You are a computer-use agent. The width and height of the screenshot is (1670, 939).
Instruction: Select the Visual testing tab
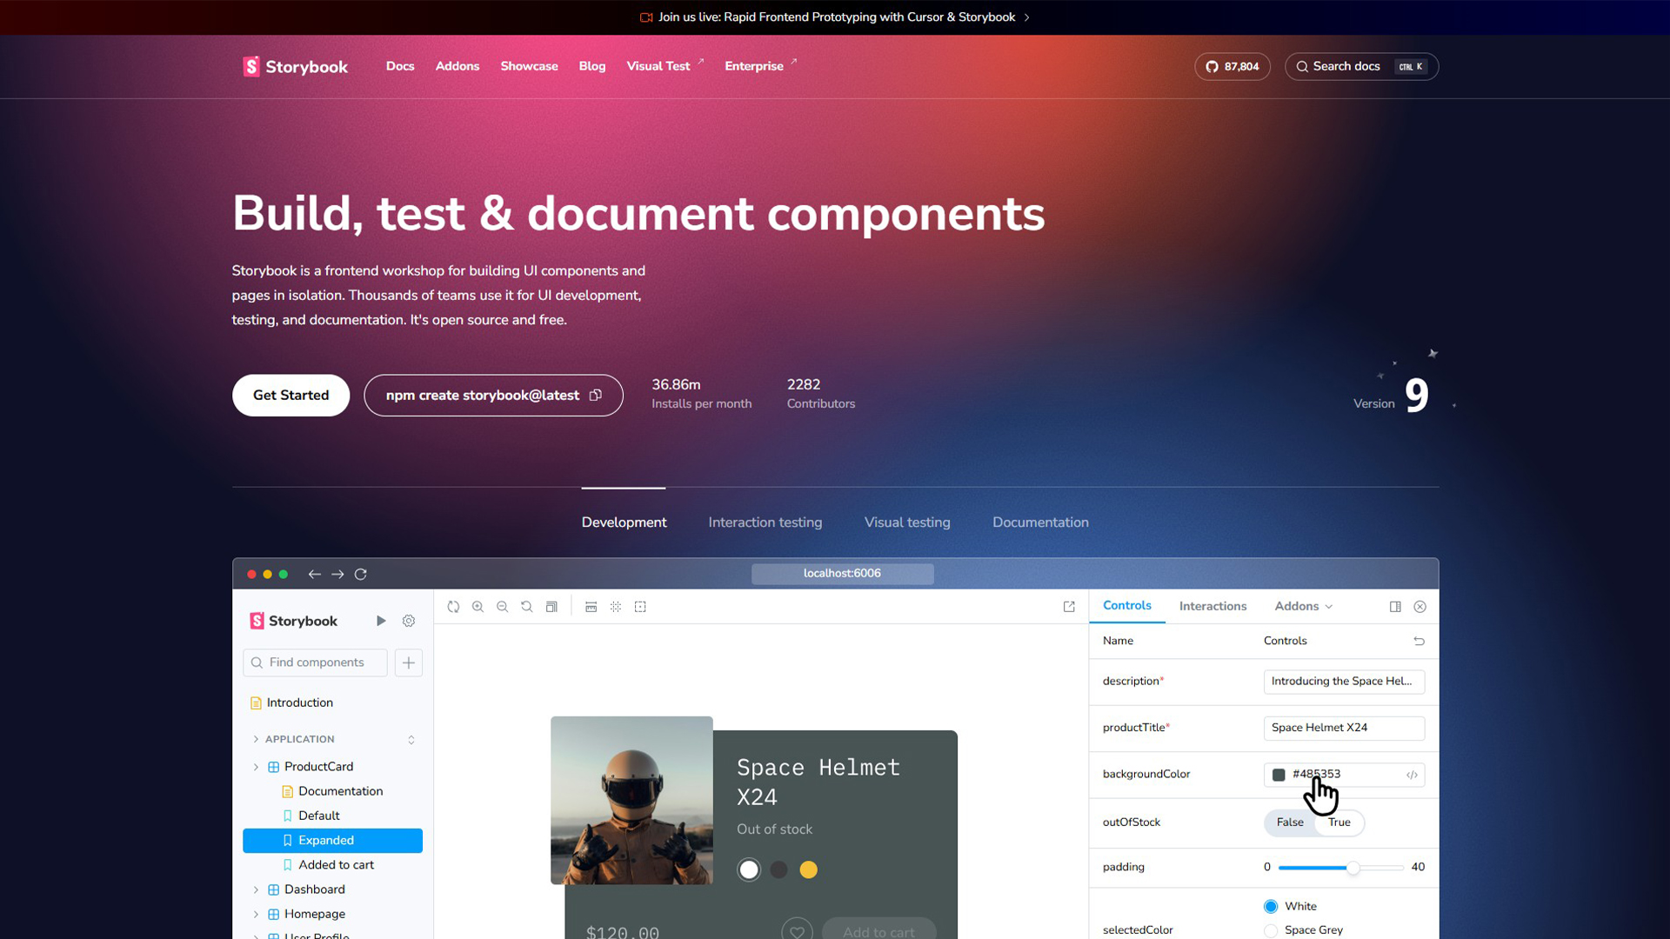tap(907, 523)
